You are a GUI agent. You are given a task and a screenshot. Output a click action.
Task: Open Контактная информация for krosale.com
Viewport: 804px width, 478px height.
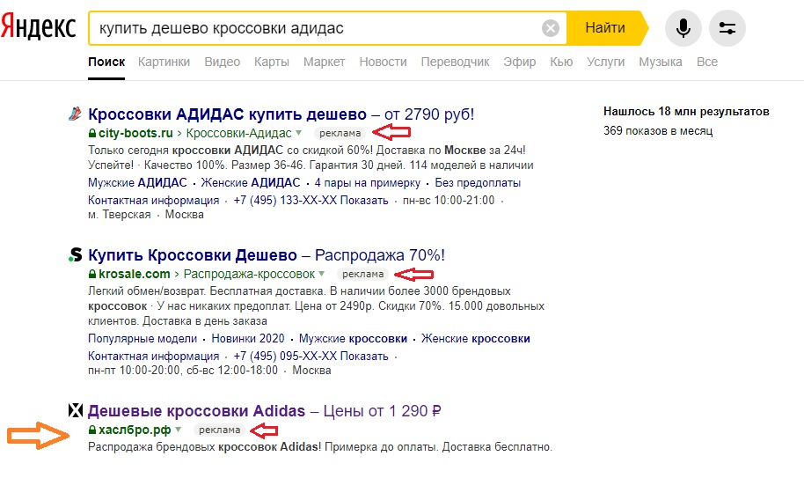coord(153,356)
